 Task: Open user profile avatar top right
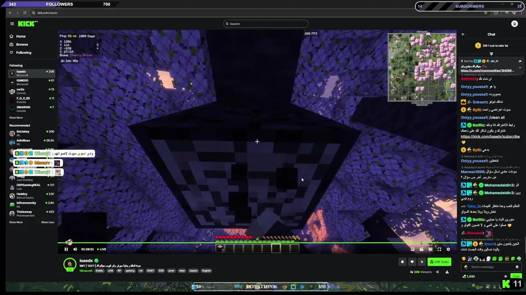[x=514, y=24]
